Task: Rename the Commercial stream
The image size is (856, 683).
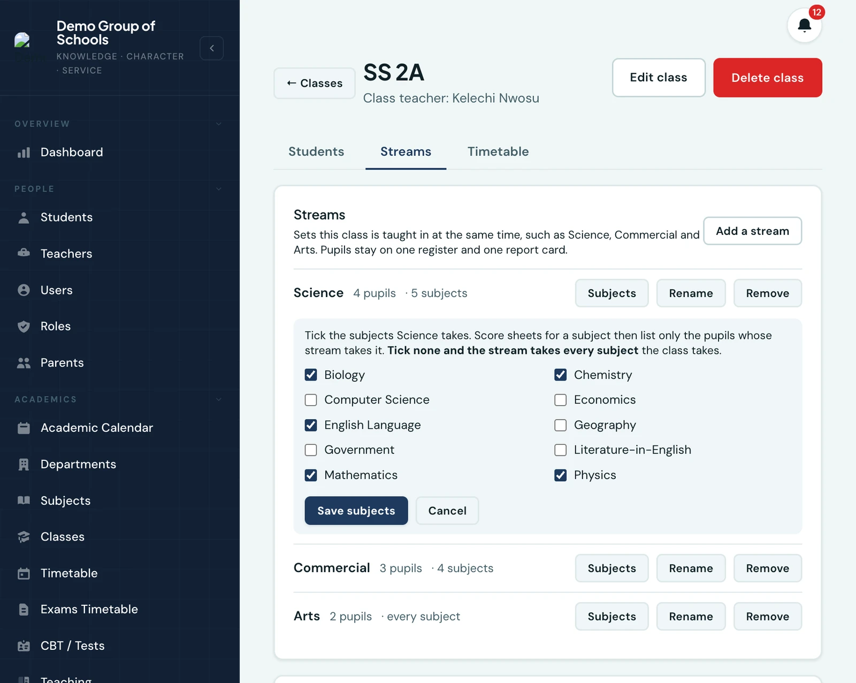Action: pyautogui.click(x=691, y=568)
